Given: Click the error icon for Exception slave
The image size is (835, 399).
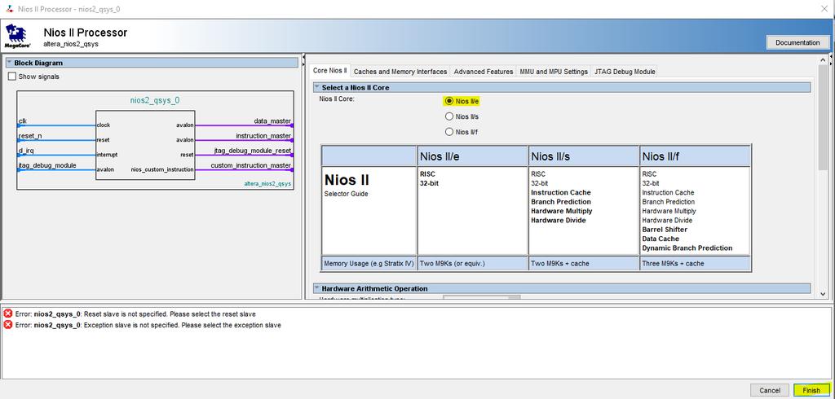Looking at the screenshot, I should 8,325.
